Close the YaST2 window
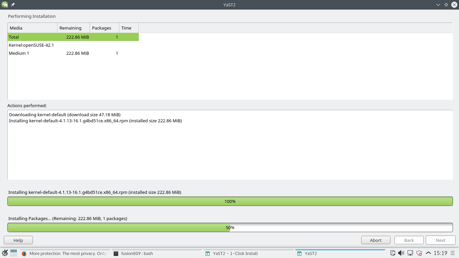 (x=454, y=5)
